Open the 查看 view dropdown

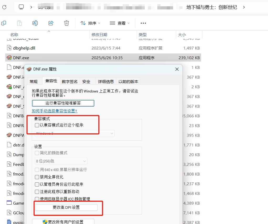[x=120, y=23]
